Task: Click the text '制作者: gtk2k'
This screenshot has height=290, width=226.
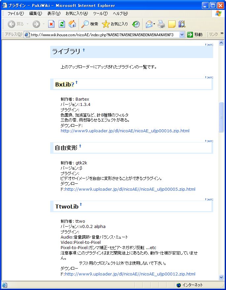Action: pyautogui.click(x=74, y=163)
